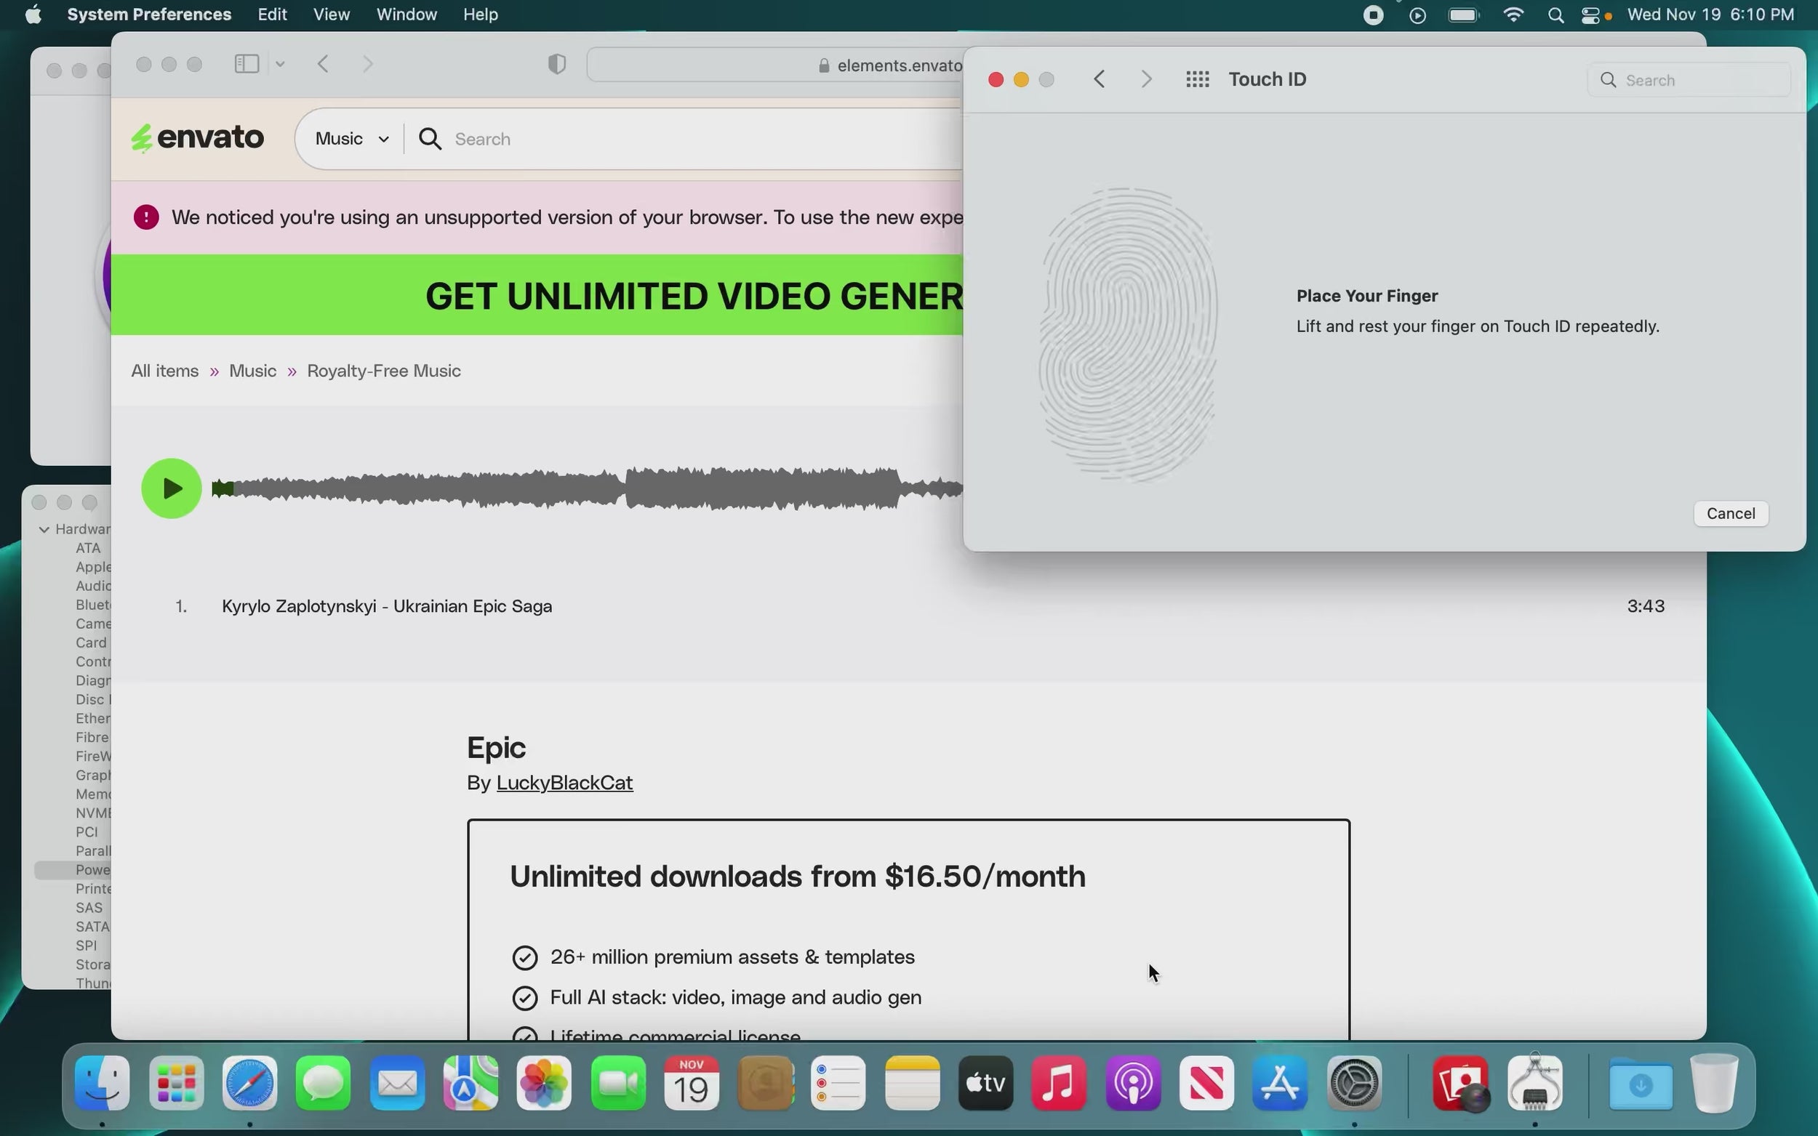Open the Window menu

(406, 15)
